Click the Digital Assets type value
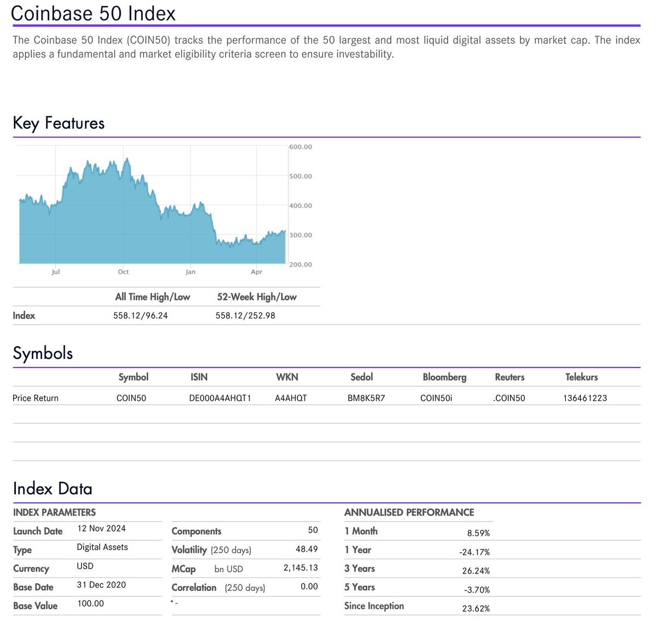Image resolution: width=656 pixels, height=621 pixels. (x=102, y=547)
